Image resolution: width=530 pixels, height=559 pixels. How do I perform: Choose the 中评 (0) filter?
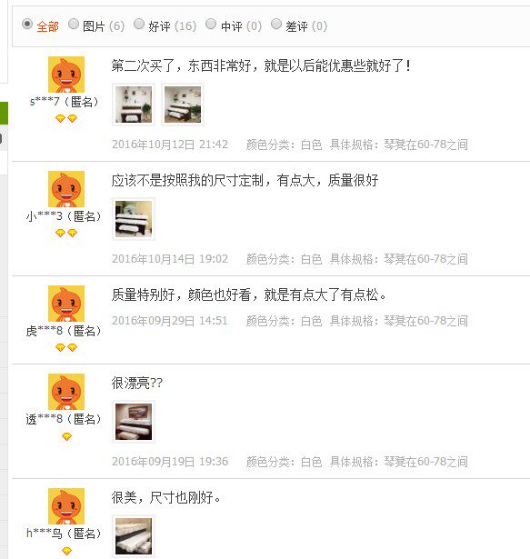[211, 25]
